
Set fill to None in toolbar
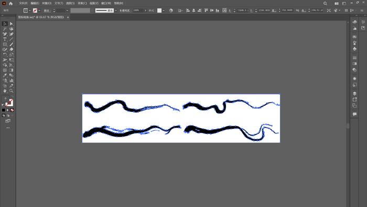tap(12, 110)
